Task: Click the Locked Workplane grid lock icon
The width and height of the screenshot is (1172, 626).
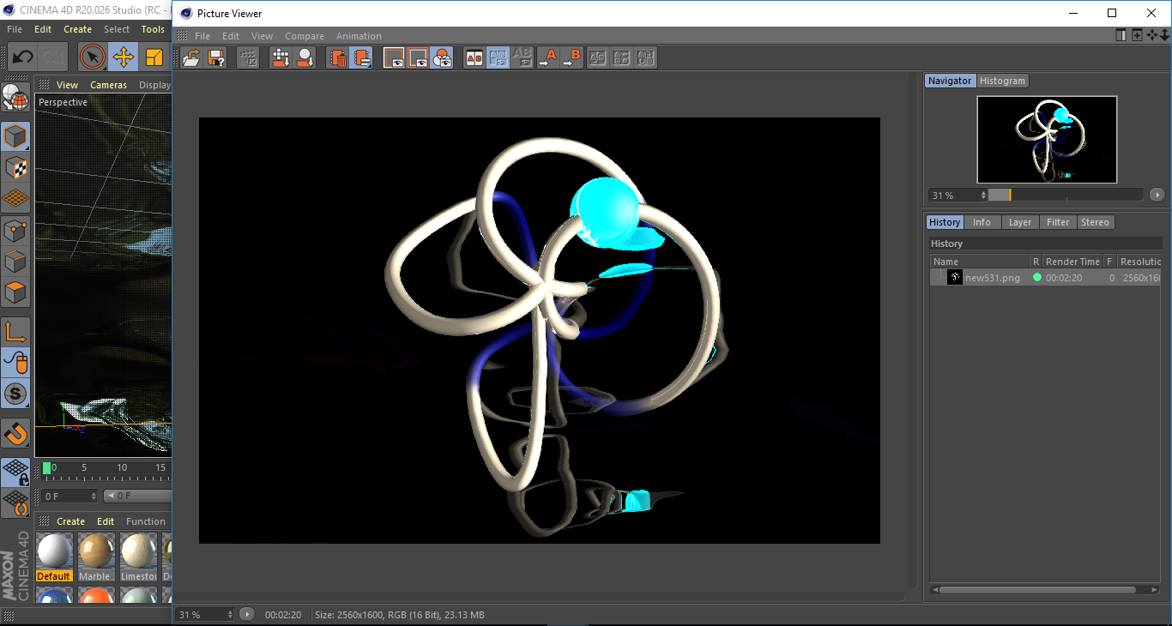Action: click(15, 472)
